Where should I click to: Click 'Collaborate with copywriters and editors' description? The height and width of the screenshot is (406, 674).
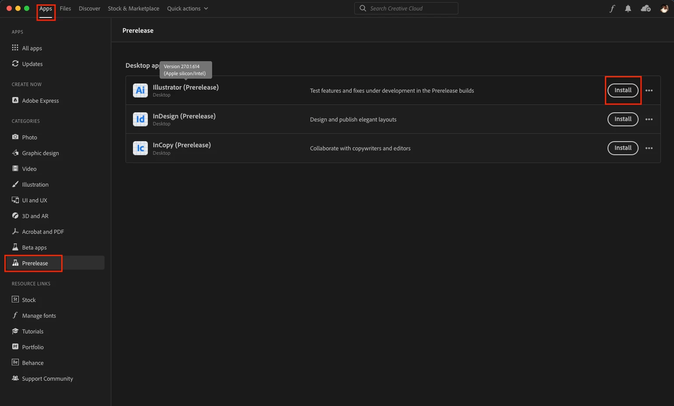[x=360, y=149]
